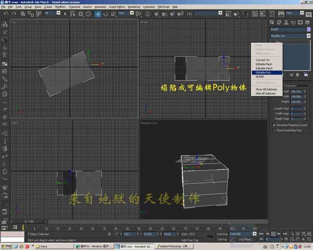Image resolution: width=313 pixels, height=250 pixels.
Task: Open the Layer Manager icon
Action: click(x=245, y=14)
